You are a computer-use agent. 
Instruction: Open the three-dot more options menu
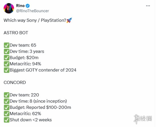click(x=148, y=6)
